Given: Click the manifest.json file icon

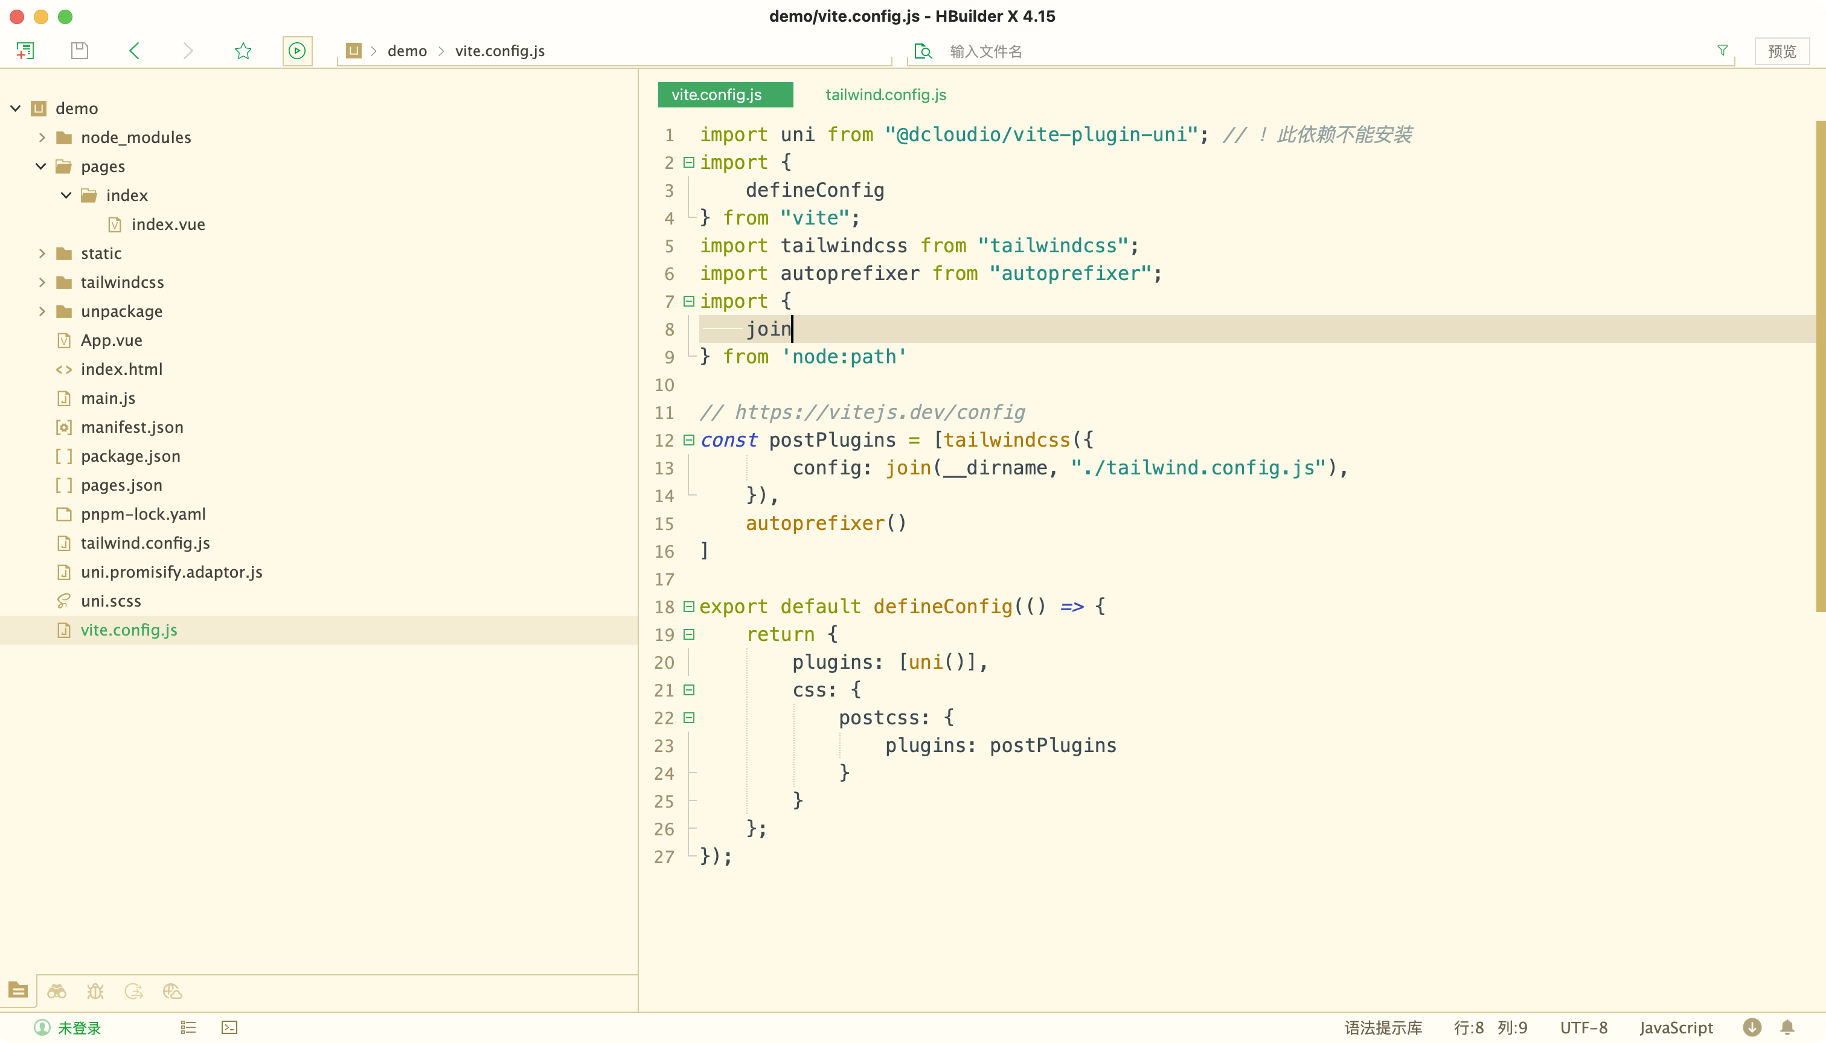Looking at the screenshot, I should 64,428.
